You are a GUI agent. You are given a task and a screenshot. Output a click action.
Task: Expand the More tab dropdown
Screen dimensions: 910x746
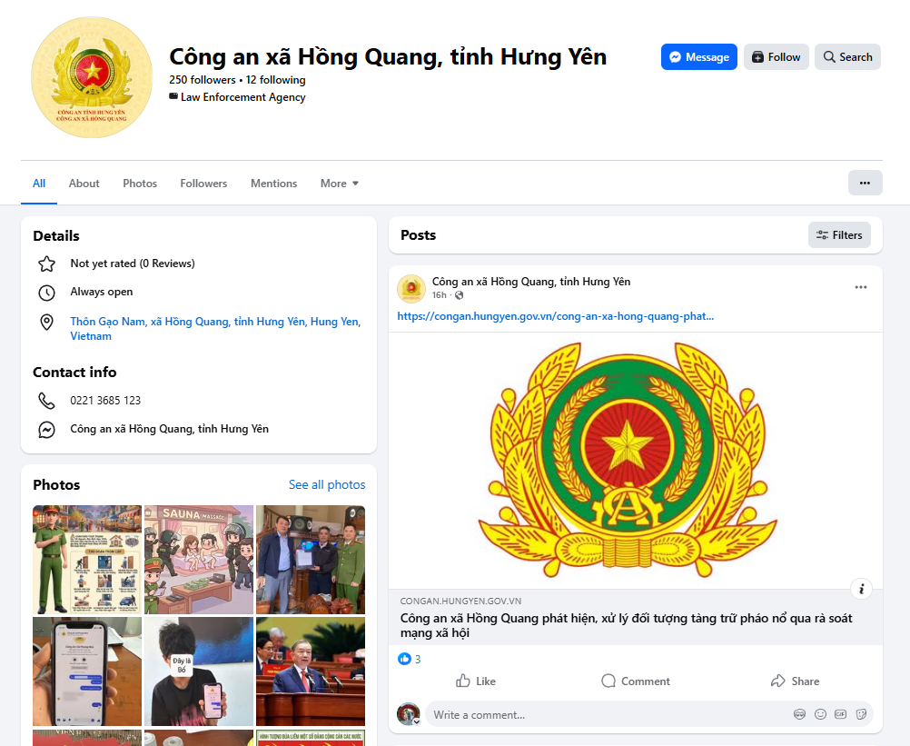pyautogui.click(x=340, y=184)
